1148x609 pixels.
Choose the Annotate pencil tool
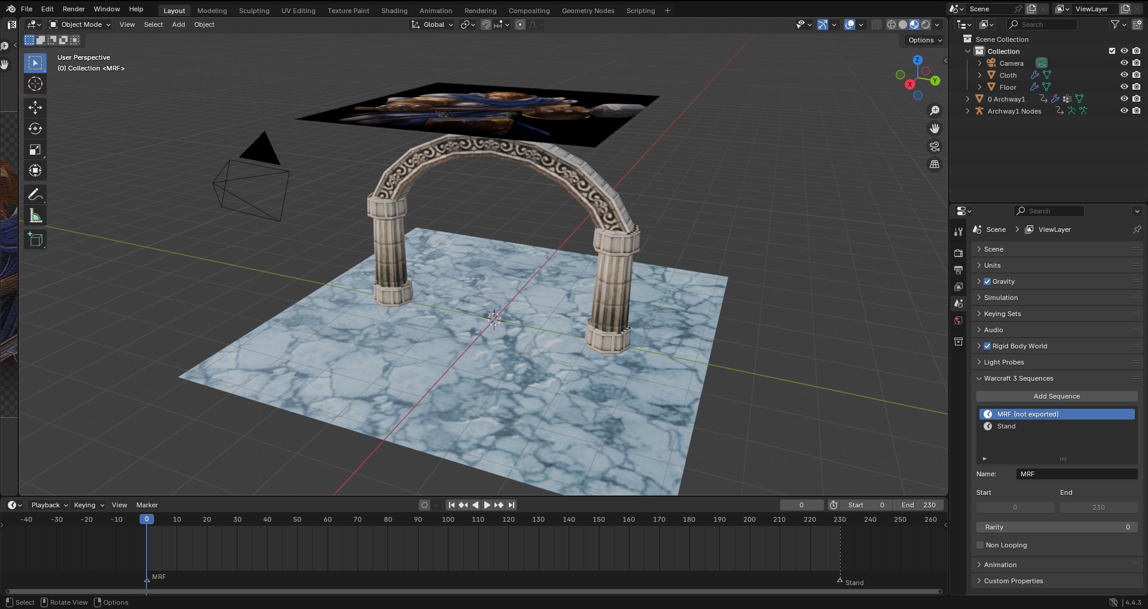[x=35, y=195]
